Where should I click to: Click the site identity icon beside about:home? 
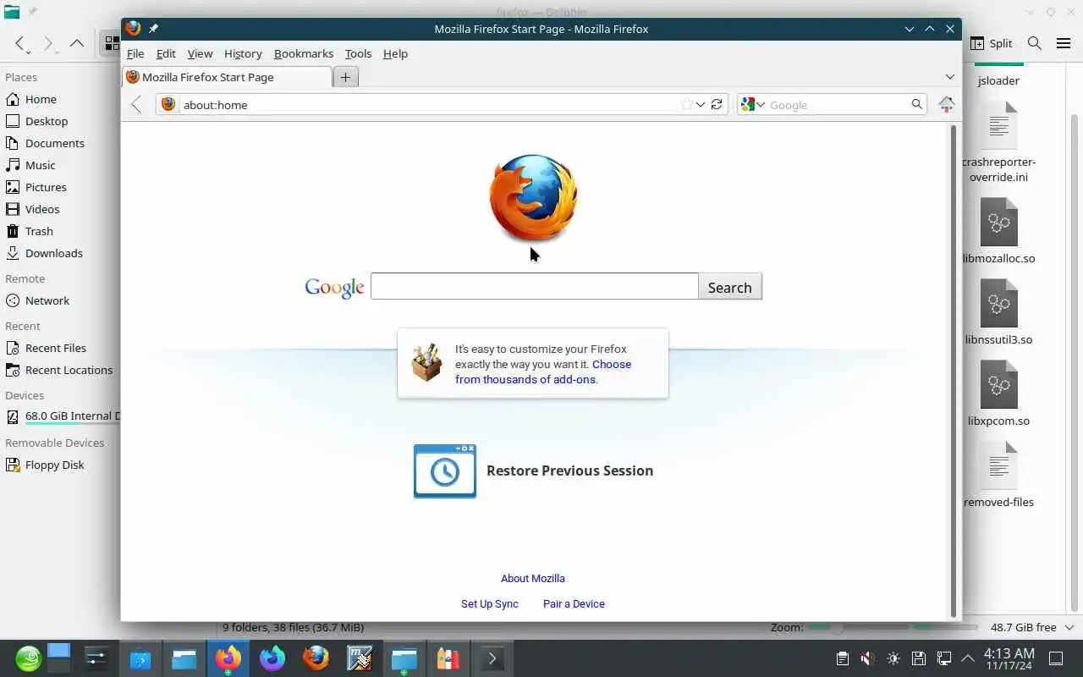[168, 104]
